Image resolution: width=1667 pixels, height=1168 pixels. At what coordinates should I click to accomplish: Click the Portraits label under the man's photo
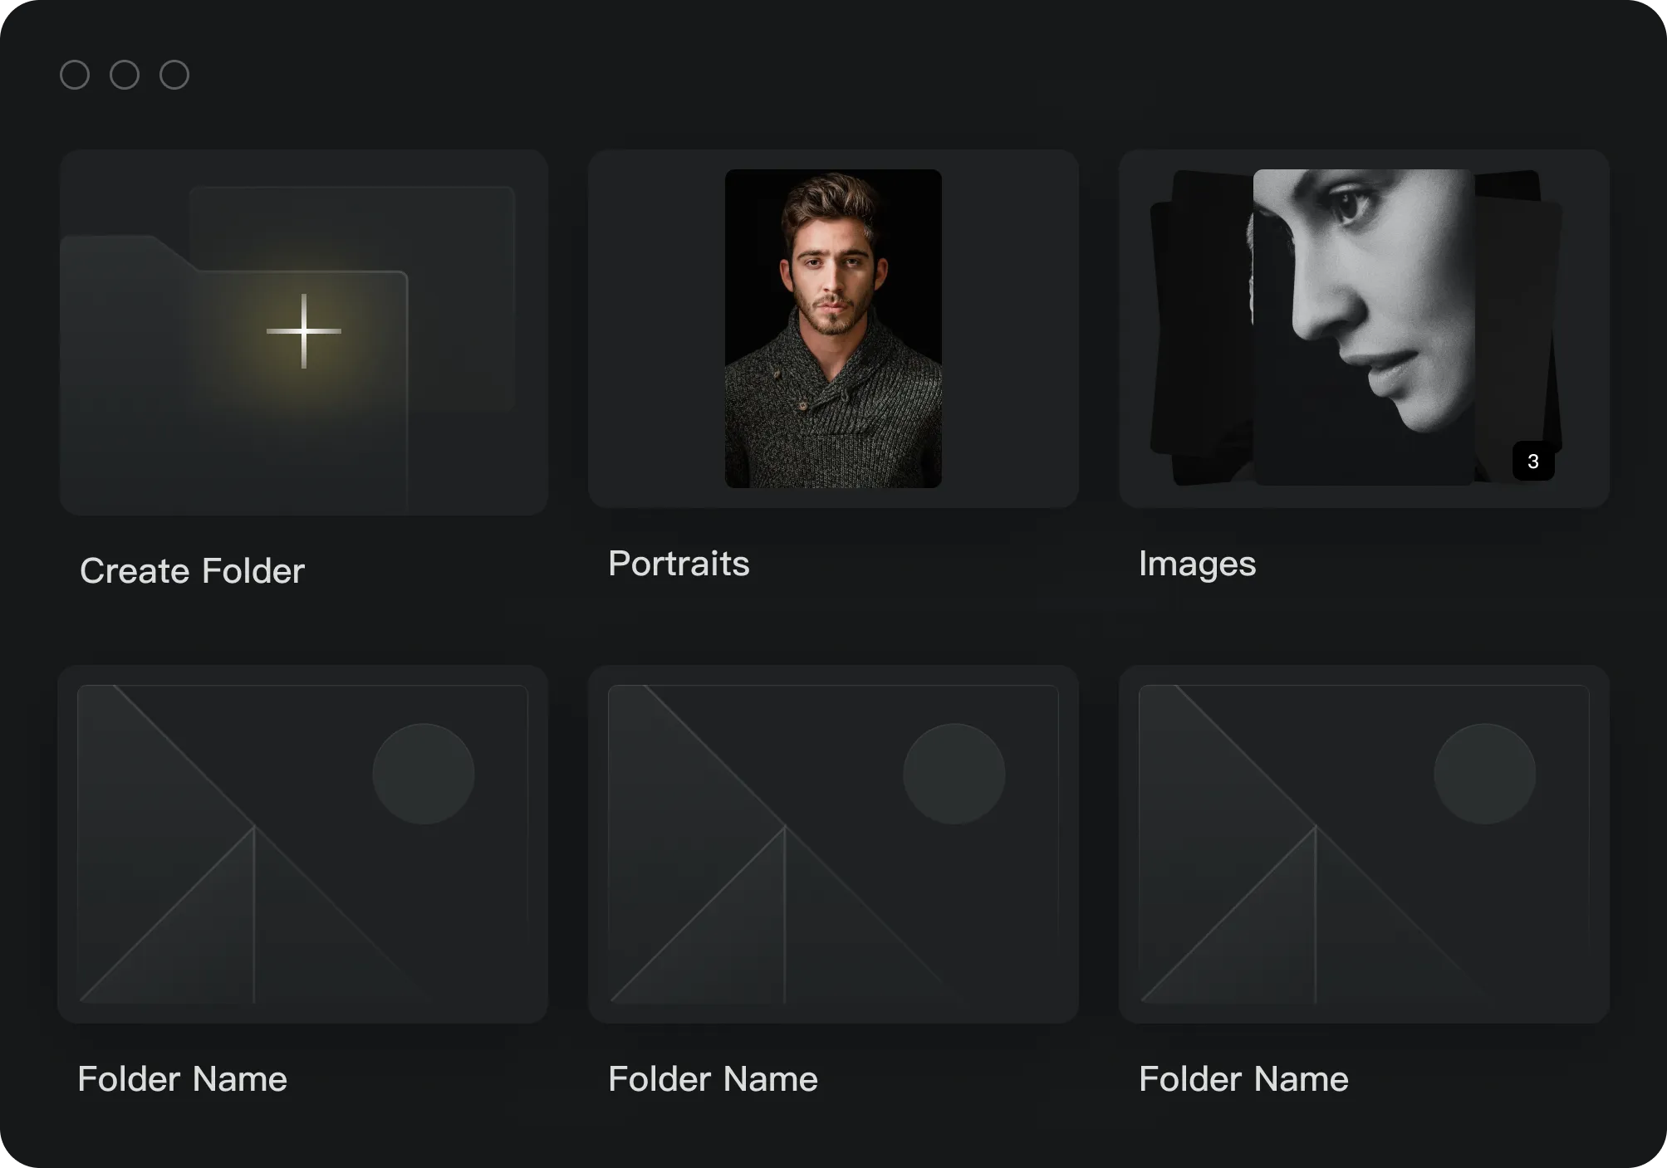tap(679, 564)
